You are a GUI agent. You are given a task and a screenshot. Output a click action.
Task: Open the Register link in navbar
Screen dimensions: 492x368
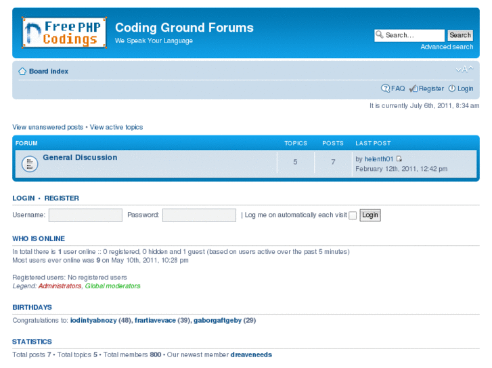click(x=432, y=88)
